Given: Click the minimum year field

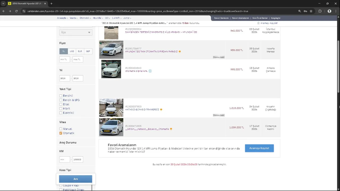Looking at the screenshot, I should 65,78.
